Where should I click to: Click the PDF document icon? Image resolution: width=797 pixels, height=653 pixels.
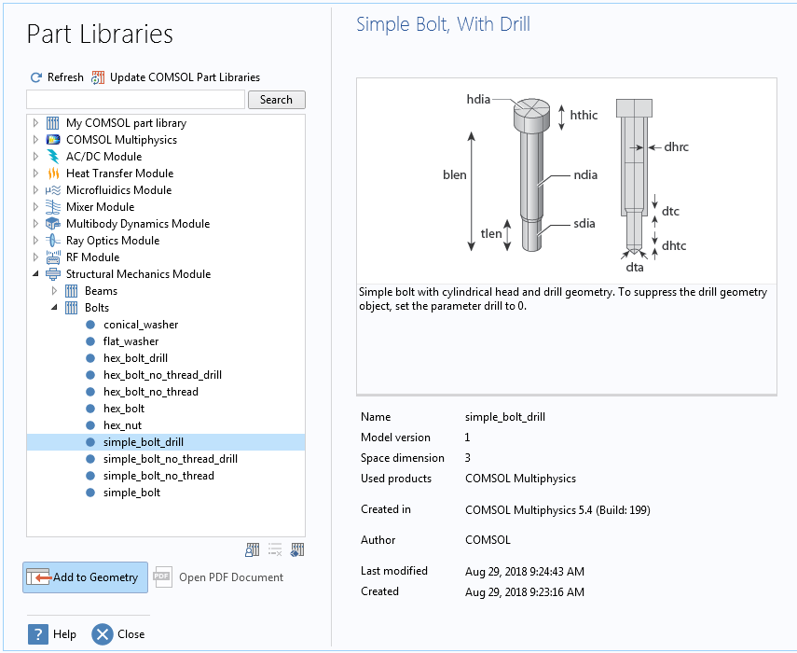[x=162, y=577]
